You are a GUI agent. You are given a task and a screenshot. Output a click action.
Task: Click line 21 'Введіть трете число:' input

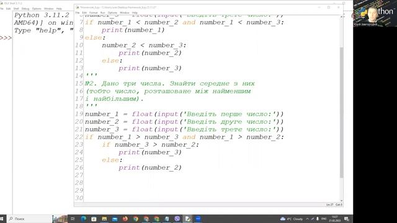[x=184, y=129]
